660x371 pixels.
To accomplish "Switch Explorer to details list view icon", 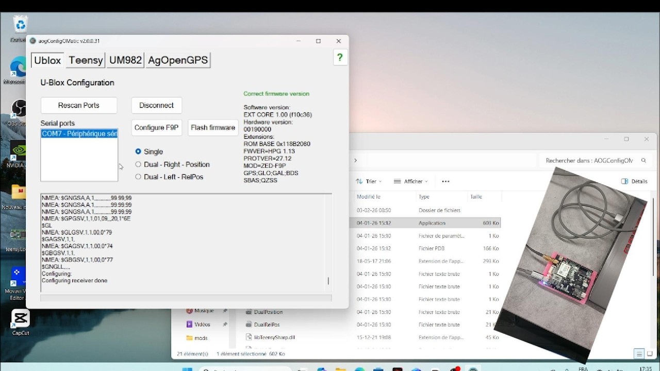I will [x=639, y=354].
